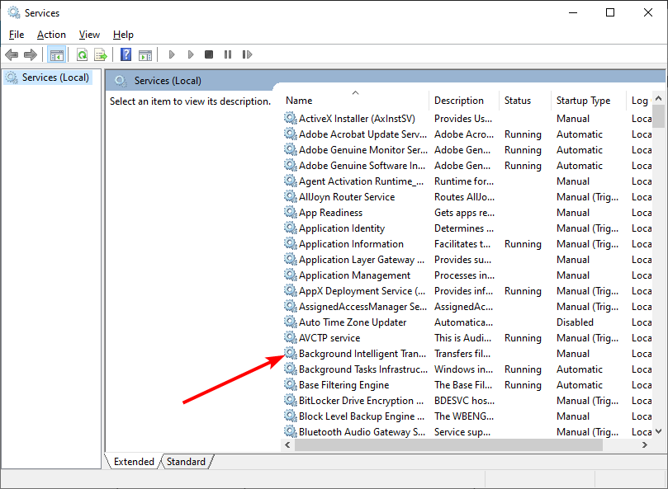Click the gear icon beside Application Management

point(291,275)
